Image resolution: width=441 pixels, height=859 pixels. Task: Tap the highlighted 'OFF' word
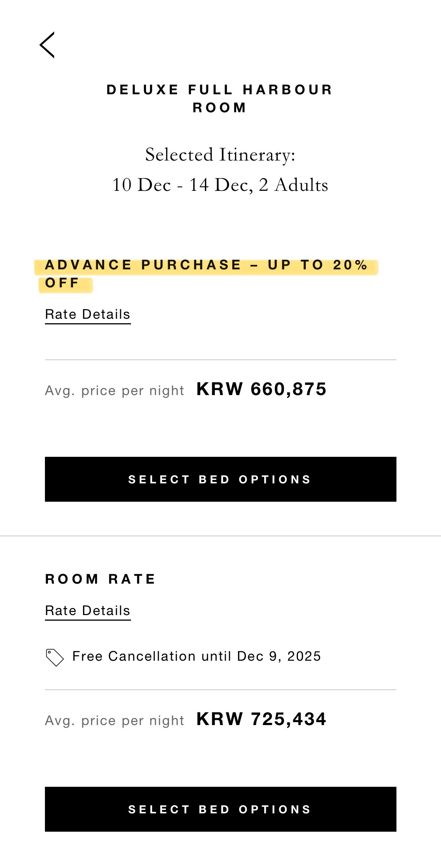(x=62, y=283)
